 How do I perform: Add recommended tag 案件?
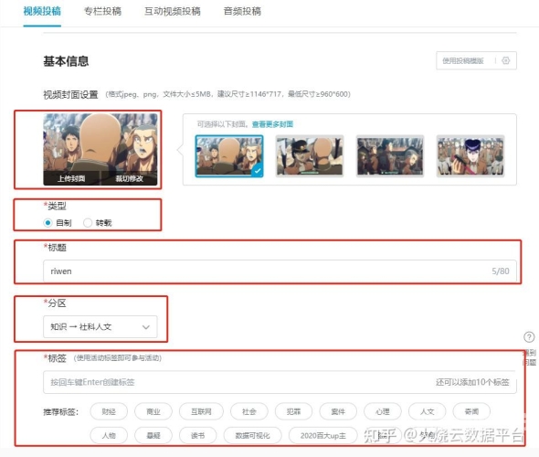point(338,411)
